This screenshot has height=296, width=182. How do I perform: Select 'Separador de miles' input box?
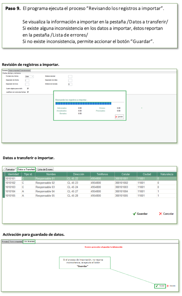tap(70, 80)
